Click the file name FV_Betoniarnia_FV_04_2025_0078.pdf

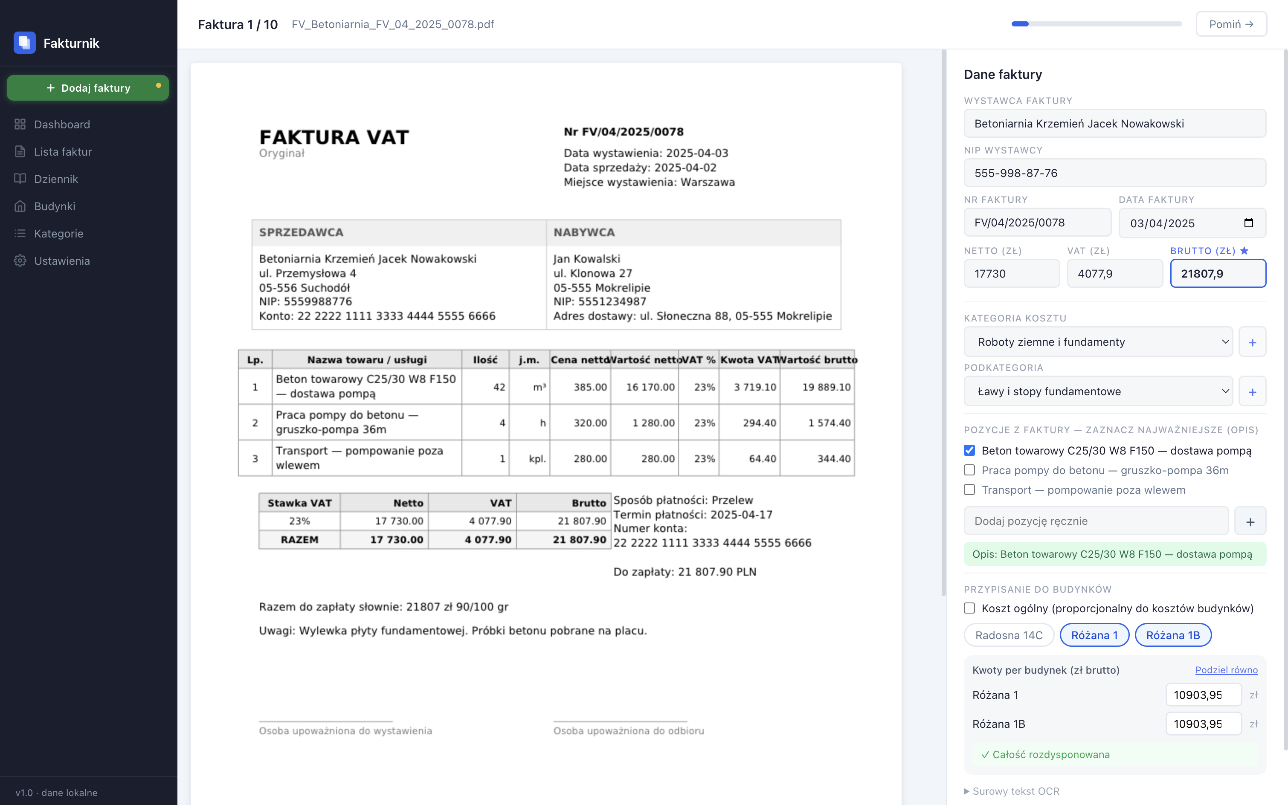393,24
